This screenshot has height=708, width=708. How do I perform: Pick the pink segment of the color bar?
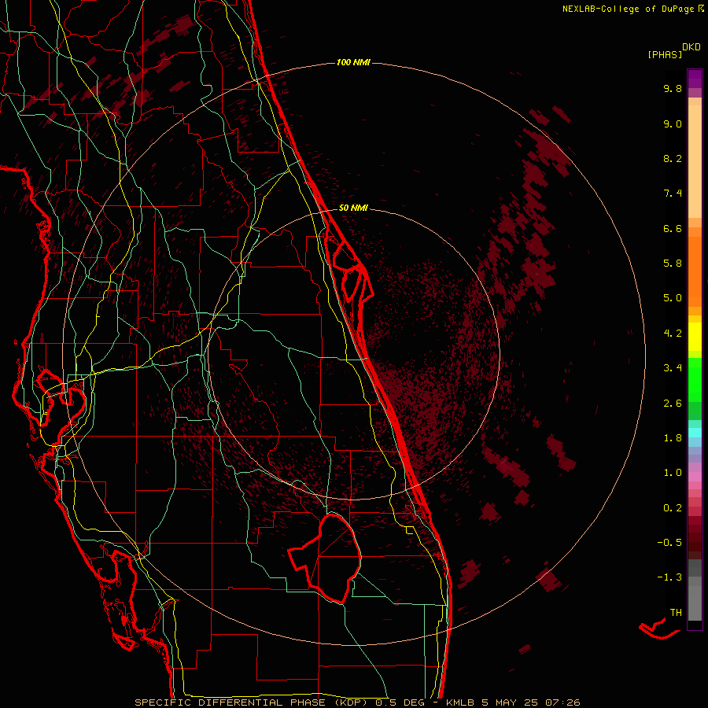click(695, 477)
